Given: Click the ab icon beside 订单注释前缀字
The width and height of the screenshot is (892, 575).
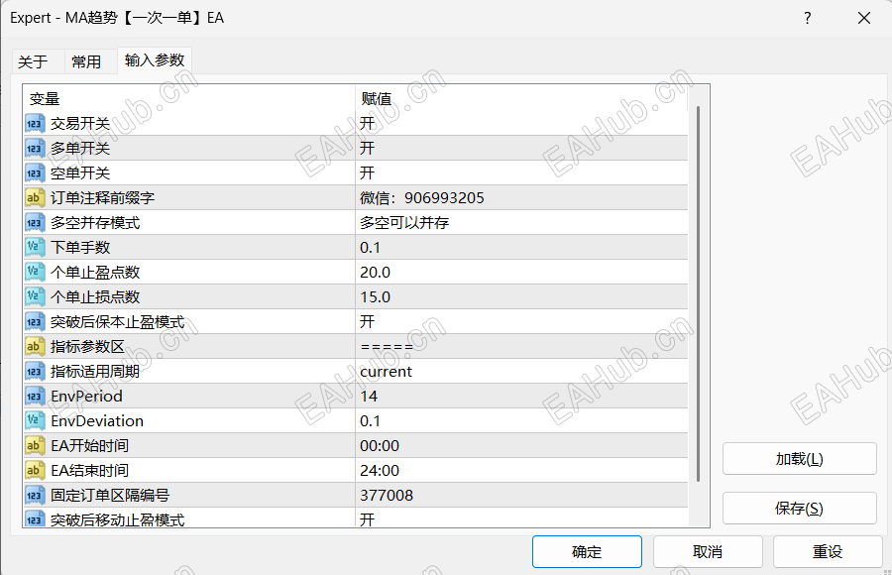Looking at the screenshot, I should pos(35,197).
